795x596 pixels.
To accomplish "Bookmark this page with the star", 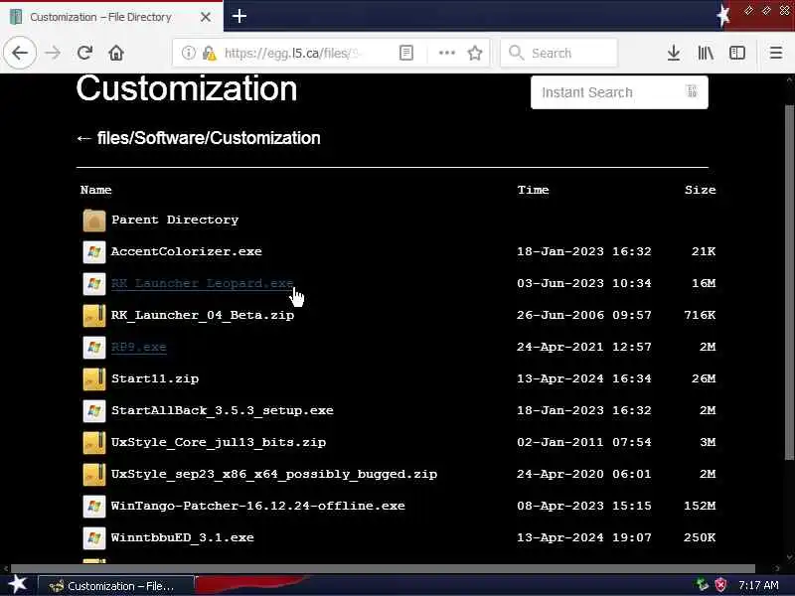I will coord(475,53).
